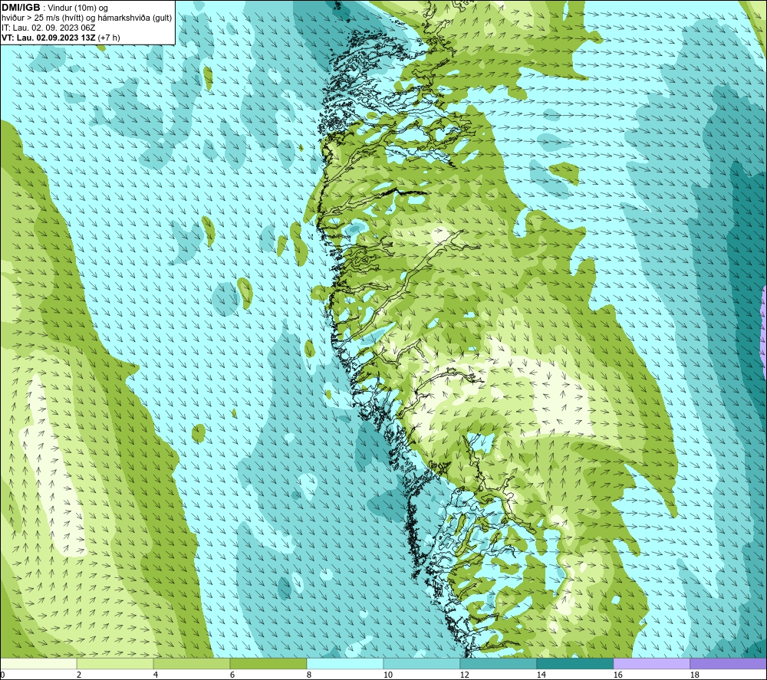Click the 'Vindur (10m) og' label
Viewport: 767px width, 680px height.
[77, 8]
